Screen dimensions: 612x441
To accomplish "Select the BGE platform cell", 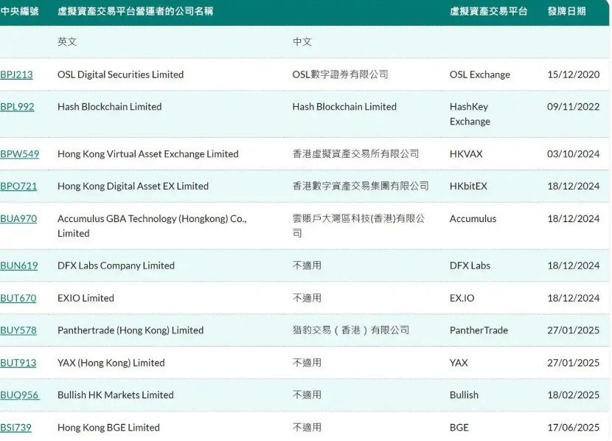I will pos(459,428).
